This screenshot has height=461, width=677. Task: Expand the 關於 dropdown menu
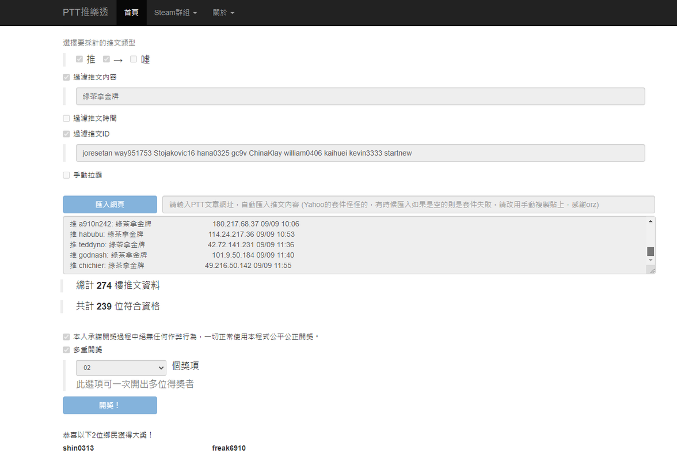[223, 13]
